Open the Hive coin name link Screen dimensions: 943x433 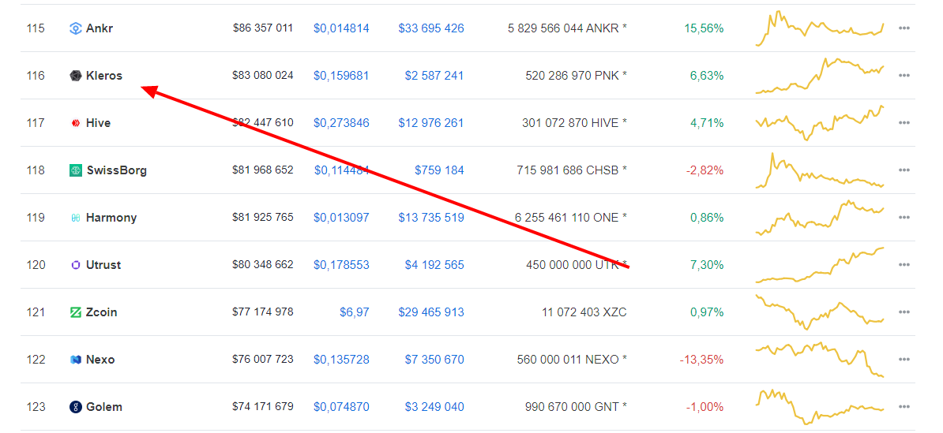[x=98, y=123]
